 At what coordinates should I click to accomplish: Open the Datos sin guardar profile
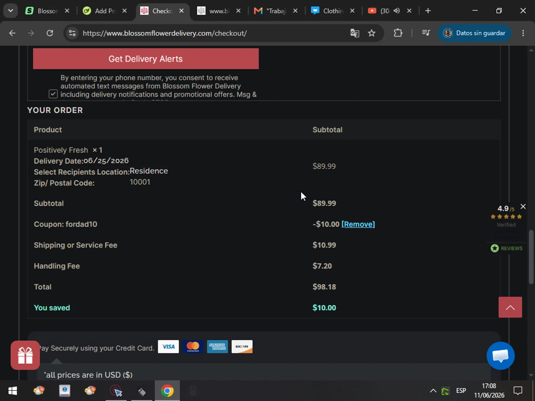[x=474, y=33]
